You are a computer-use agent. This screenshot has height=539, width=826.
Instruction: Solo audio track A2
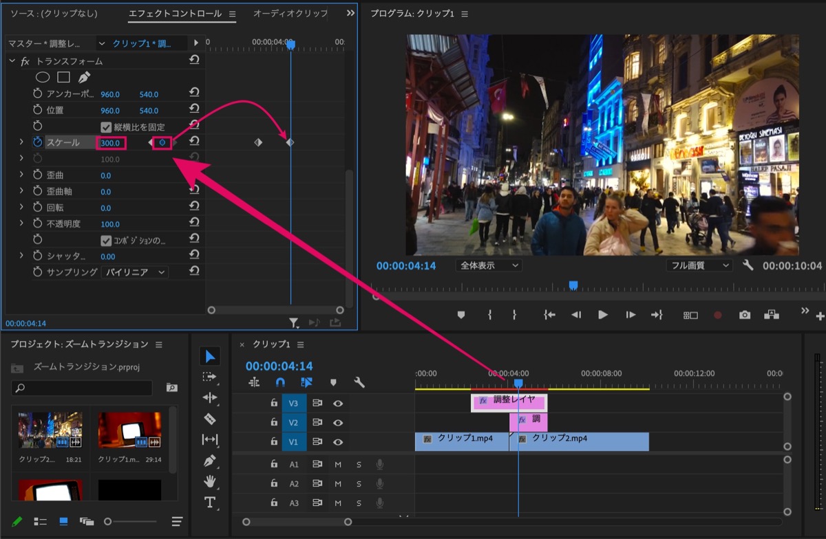359,483
